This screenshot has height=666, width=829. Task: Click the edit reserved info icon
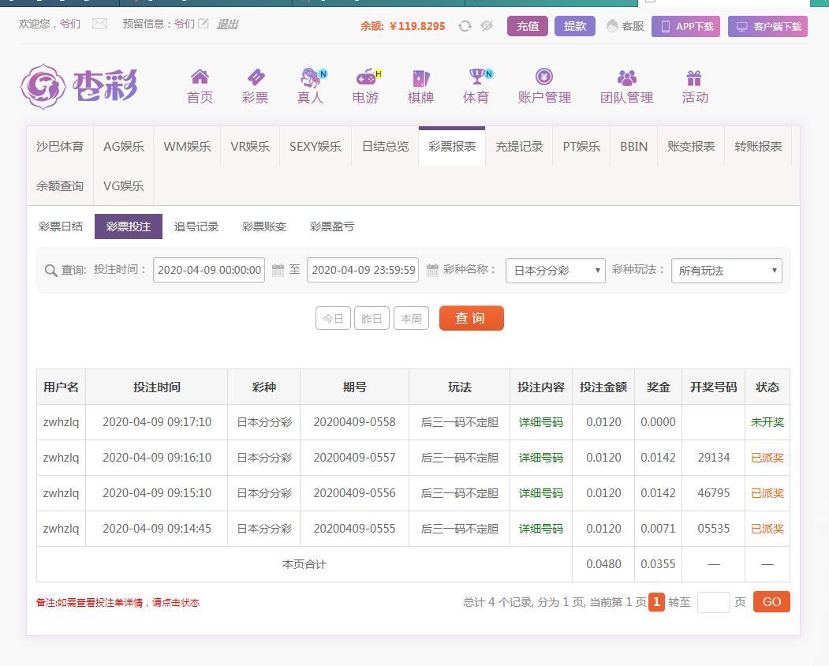(204, 24)
